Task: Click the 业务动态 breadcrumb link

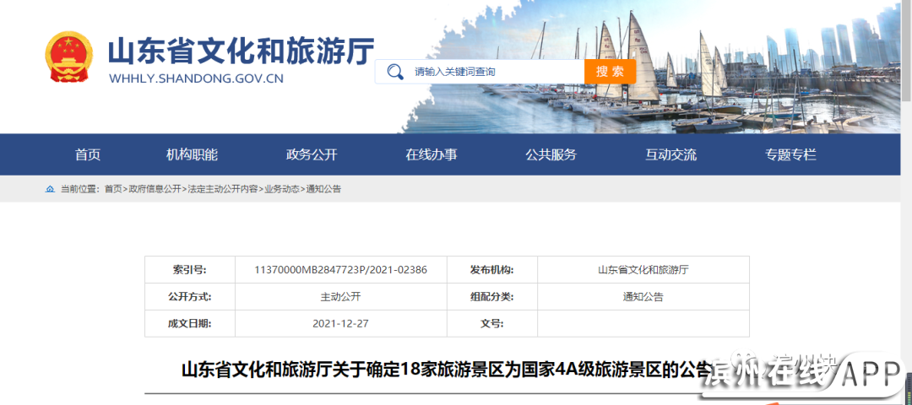Action: (282, 189)
